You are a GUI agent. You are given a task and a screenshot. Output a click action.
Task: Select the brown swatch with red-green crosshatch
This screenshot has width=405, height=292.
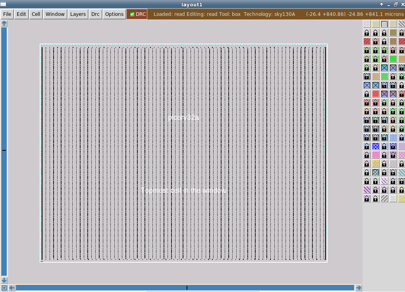393,42
